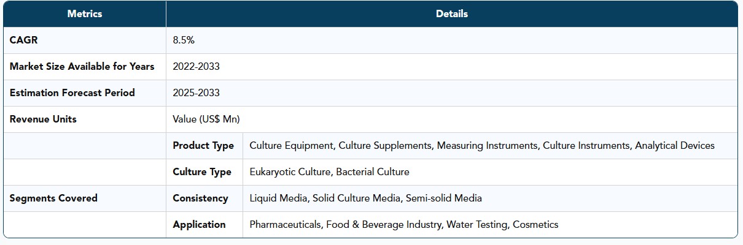This screenshot has height=245, width=743.
Task: Click the Metrics column header
Action: pyautogui.click(x=85, y=13)
